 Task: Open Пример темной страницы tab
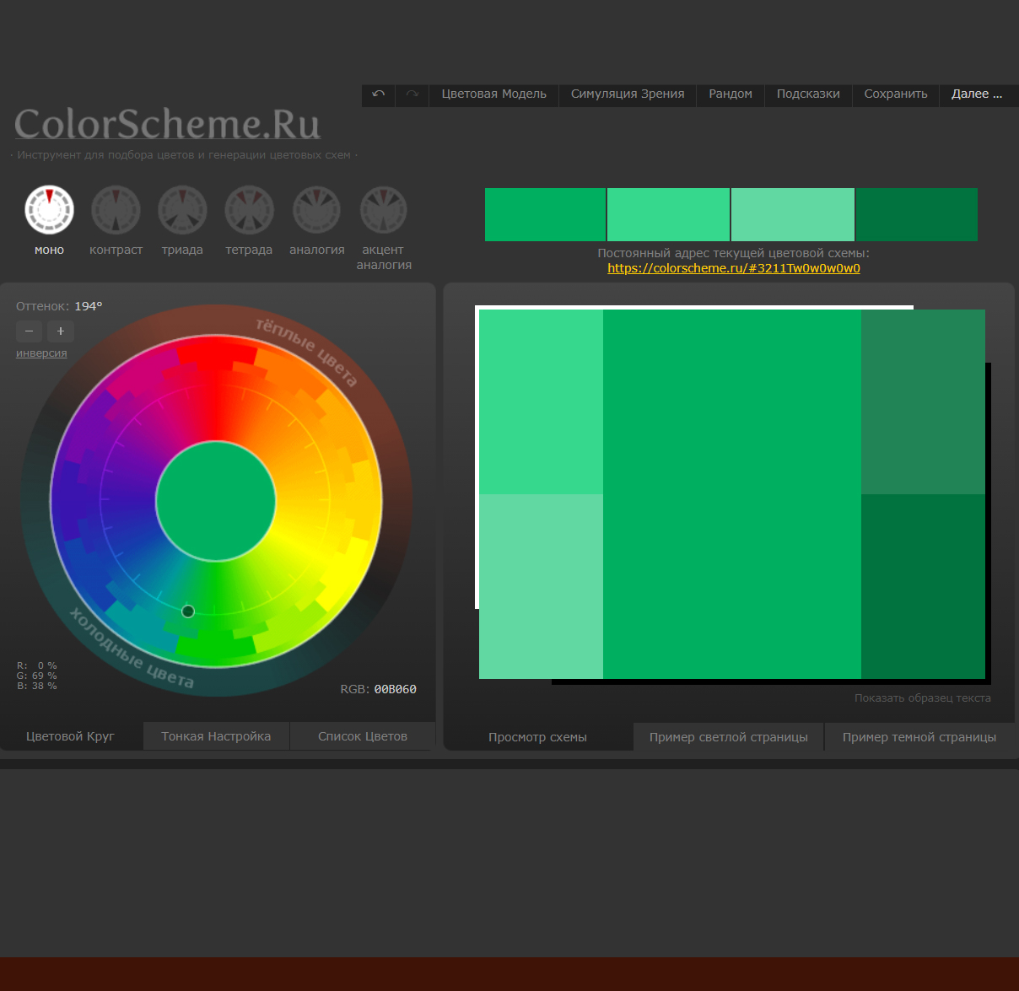coord(919,737)
